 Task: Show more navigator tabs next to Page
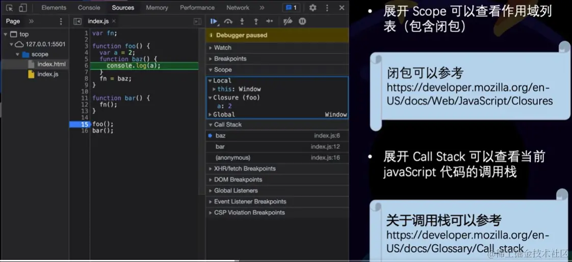tap(32, 21)
